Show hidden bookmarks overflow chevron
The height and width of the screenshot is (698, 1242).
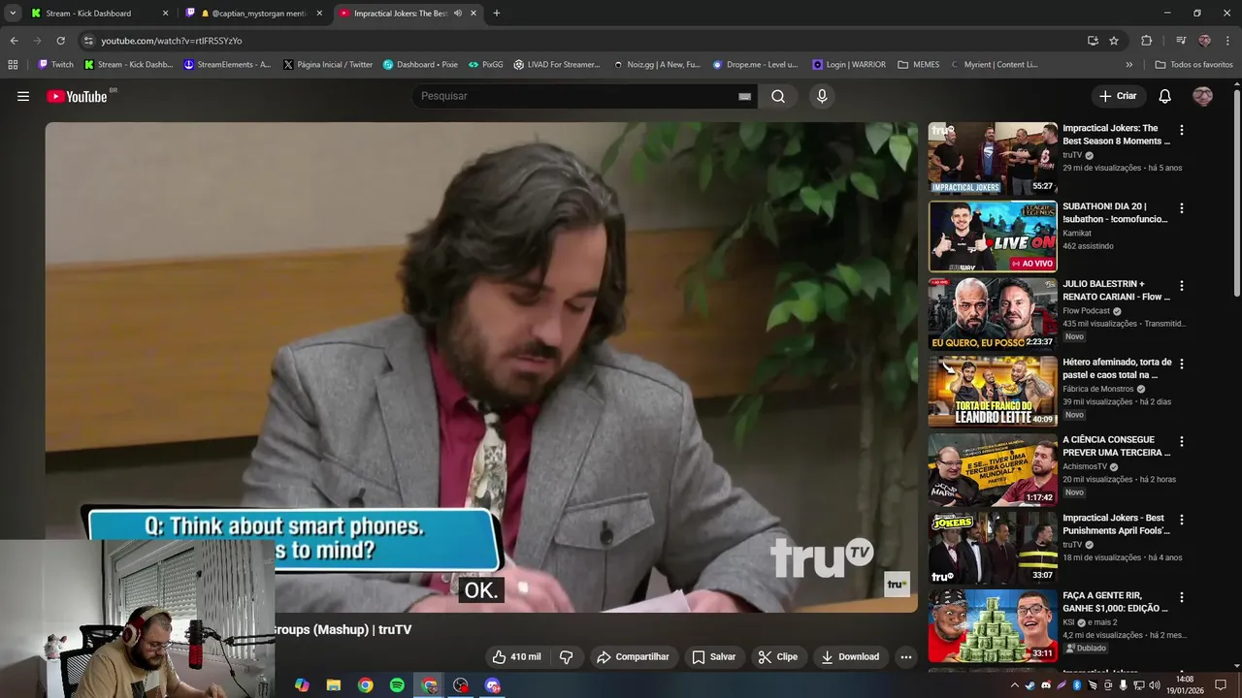1128,65
